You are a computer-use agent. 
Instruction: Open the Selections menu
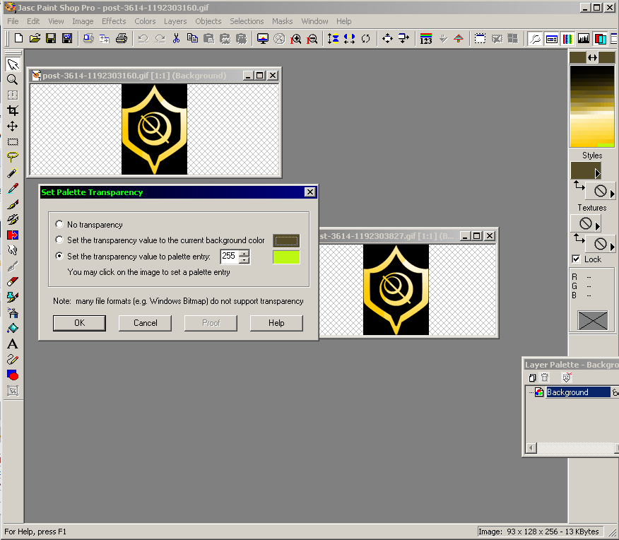(x=247, y=21)
